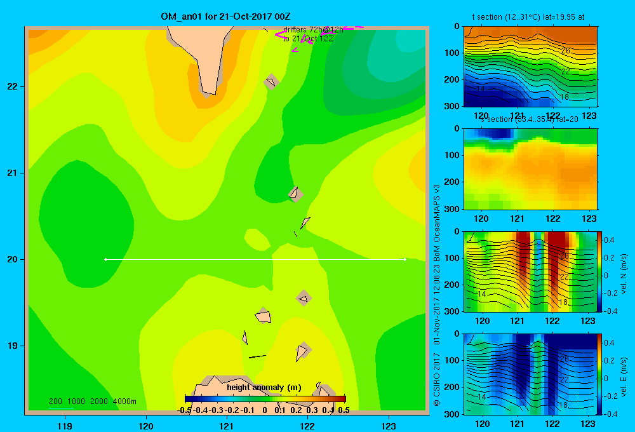Click the '0.5' tick on height anomaly bar
This screenshot has width=635, height=432.
[x=344, y=410]
